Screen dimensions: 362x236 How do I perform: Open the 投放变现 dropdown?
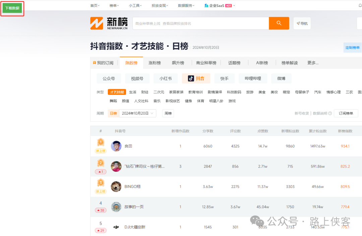point(160,6)
